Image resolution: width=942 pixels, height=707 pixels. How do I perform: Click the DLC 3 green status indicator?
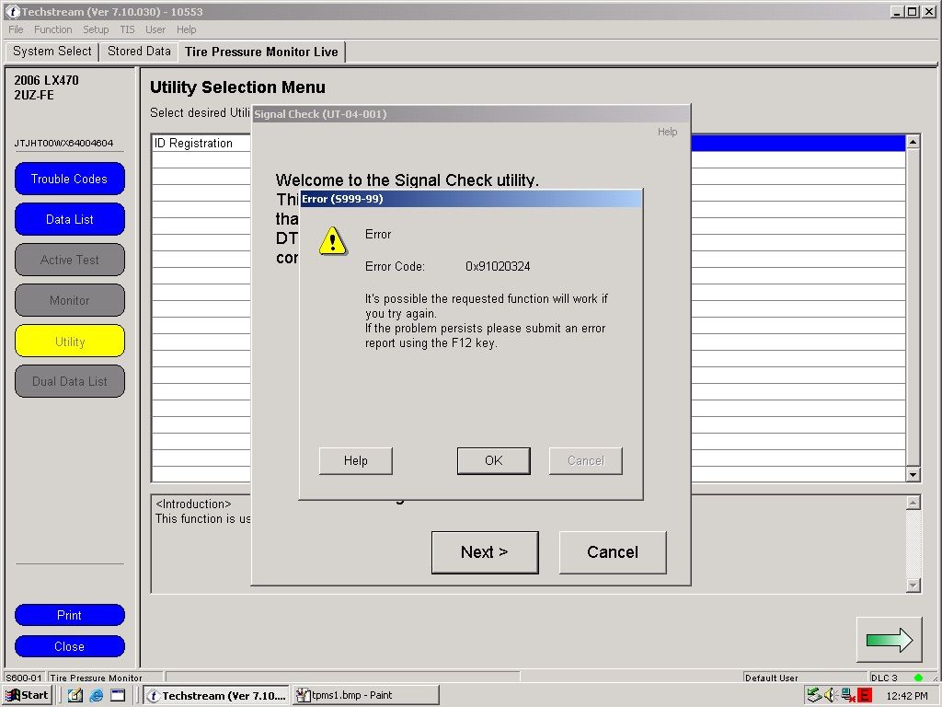pos(918,678)
